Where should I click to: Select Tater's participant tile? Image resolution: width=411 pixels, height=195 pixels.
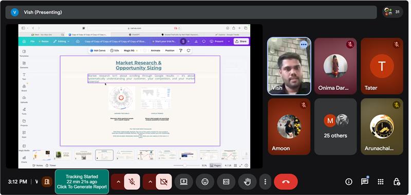tap(382, 66)
